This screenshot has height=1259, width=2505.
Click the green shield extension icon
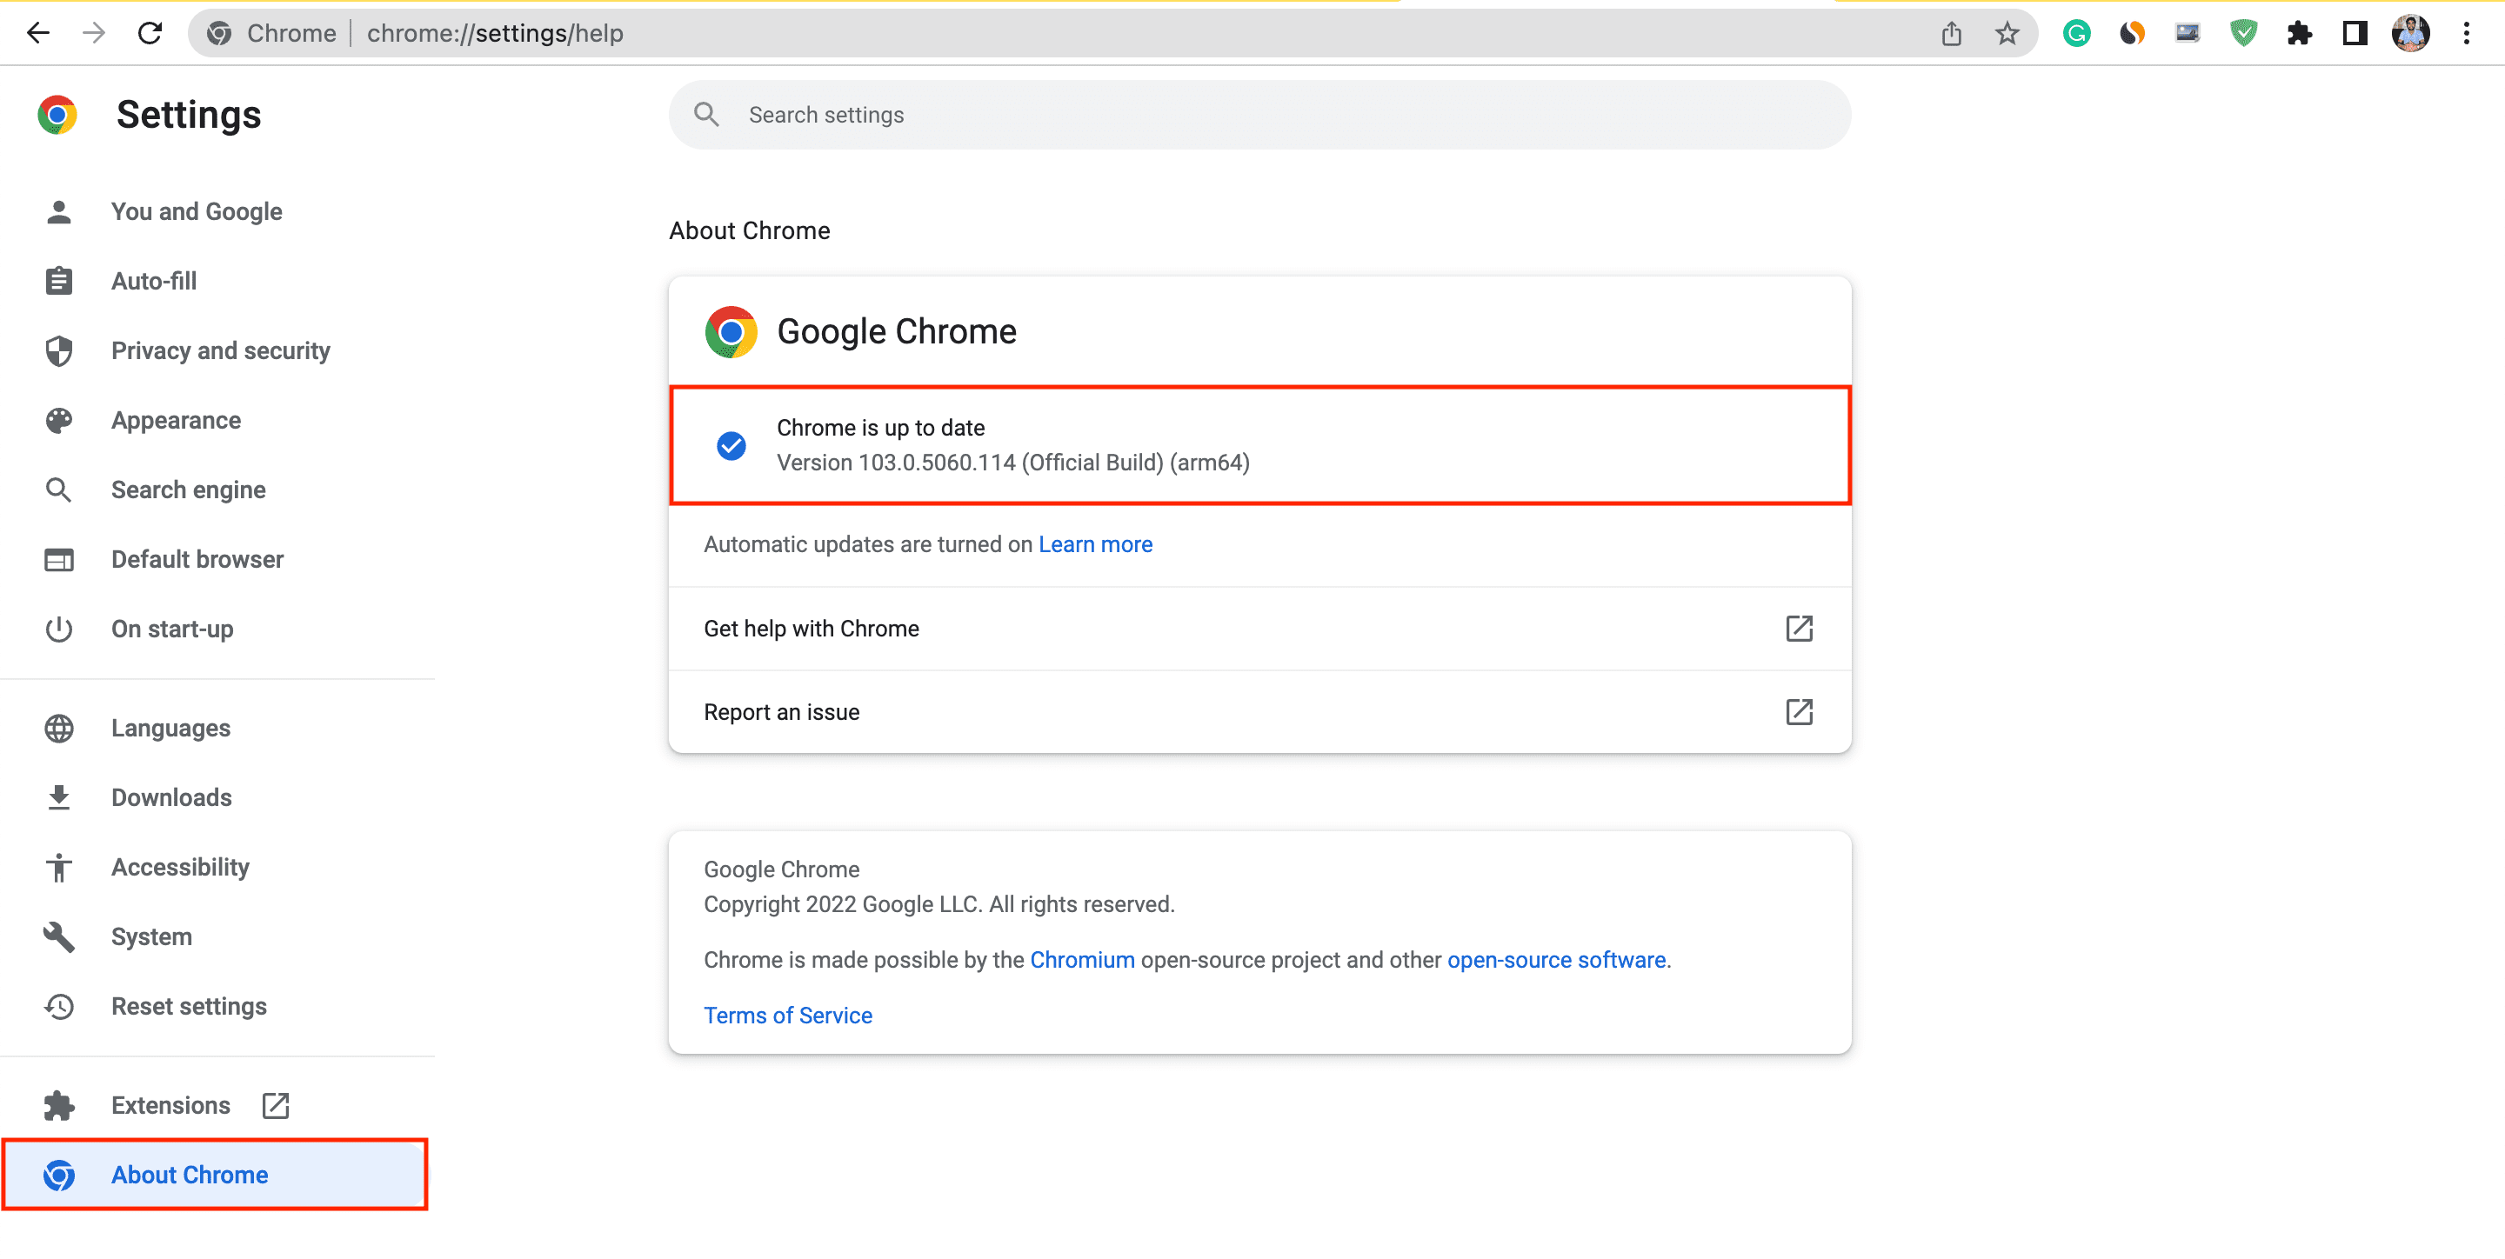coord(2243,33)
